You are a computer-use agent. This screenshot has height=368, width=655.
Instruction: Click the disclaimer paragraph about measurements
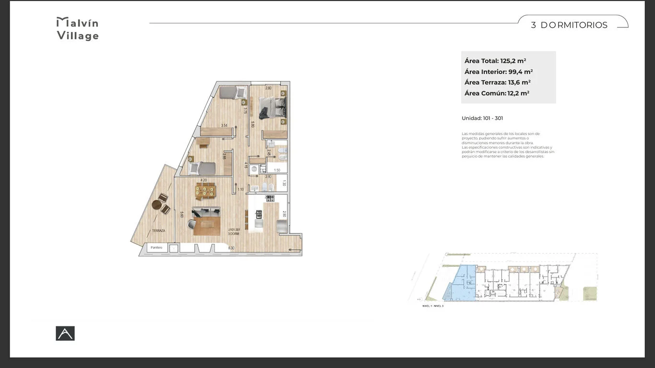click(508, 145)
